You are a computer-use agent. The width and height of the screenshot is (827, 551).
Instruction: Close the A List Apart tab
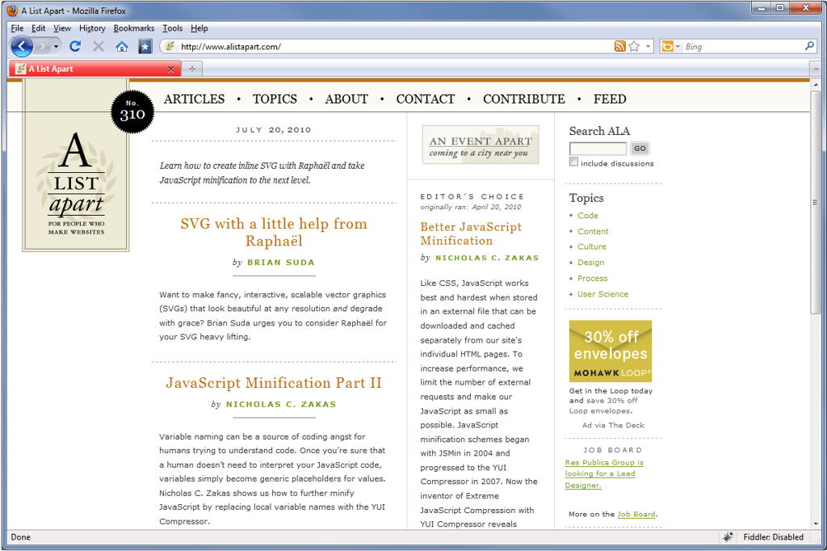[171, 69]
